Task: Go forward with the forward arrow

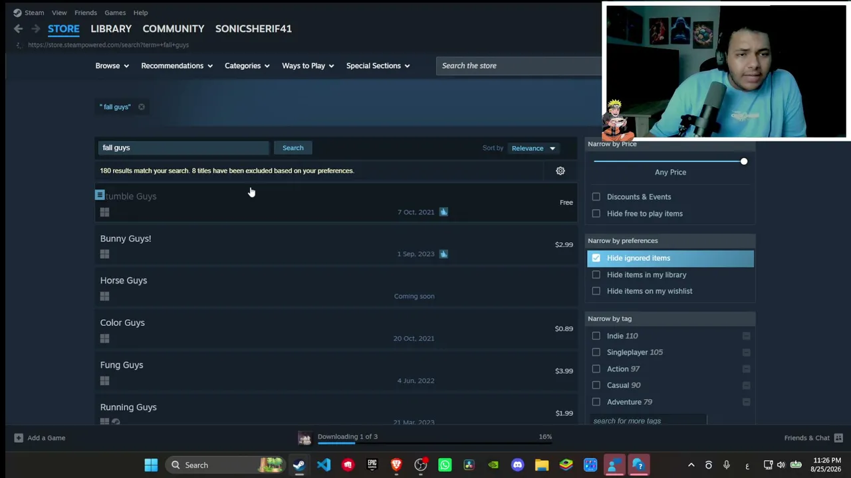Action: [x=35, y=29]
